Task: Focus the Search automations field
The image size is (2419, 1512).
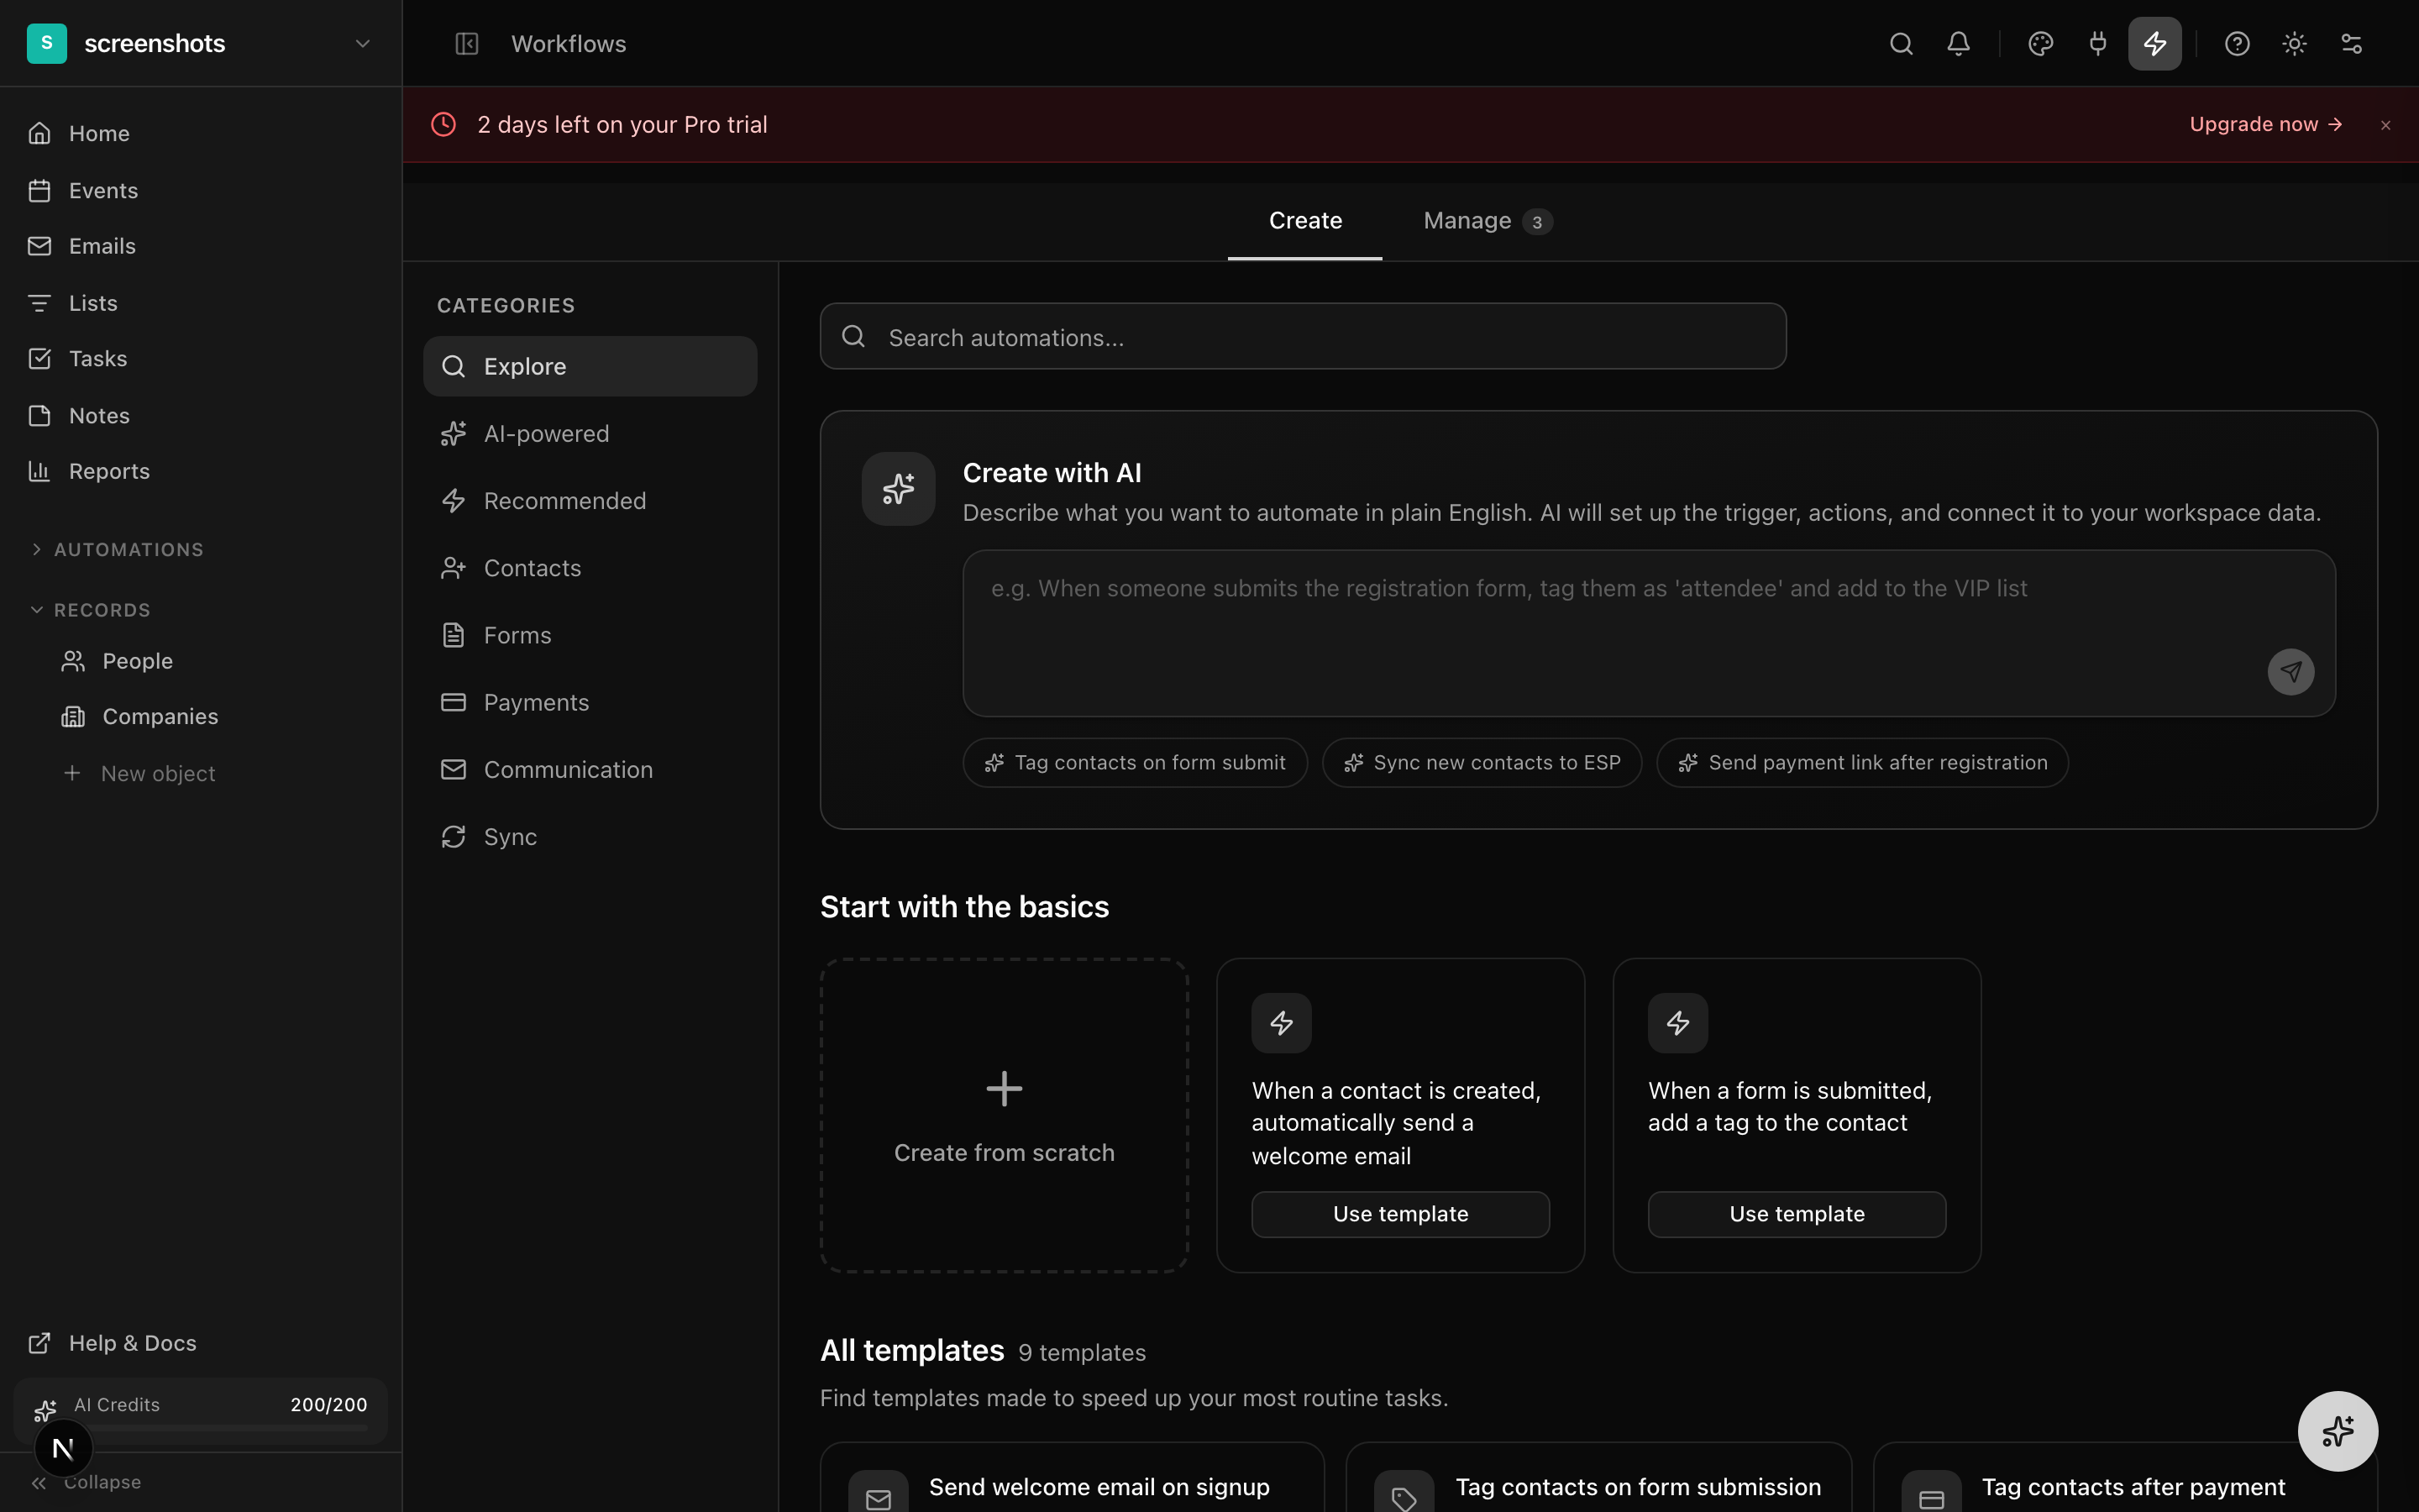Action: tap(1303, 337)
